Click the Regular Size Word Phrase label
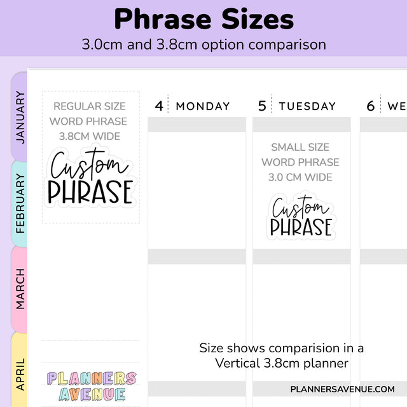Screen dimensions: 407x407 pyautogui.click(x=89, y=121)
